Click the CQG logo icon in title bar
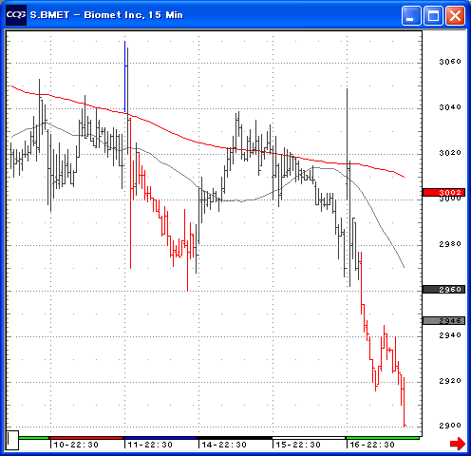The height and width of the screenshot is (456, 471). click(x=16, y=15)
